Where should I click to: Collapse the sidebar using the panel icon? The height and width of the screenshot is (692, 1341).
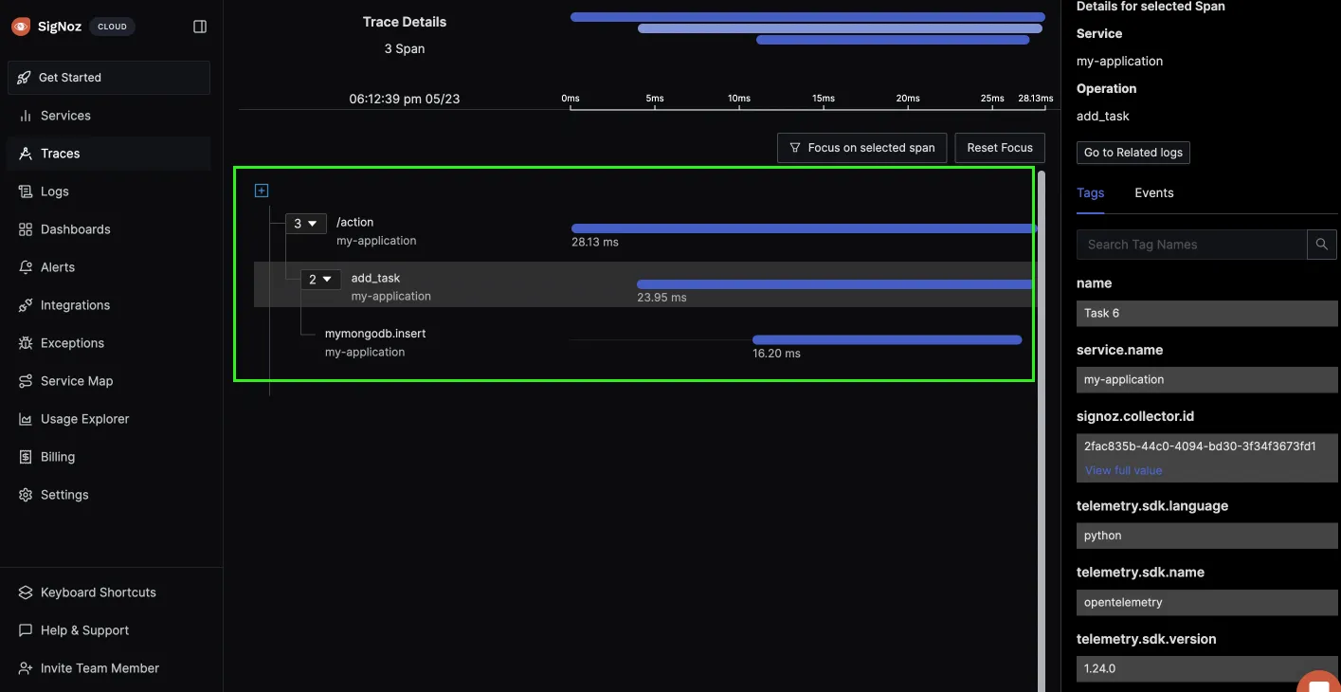click(x=200, y=27)
